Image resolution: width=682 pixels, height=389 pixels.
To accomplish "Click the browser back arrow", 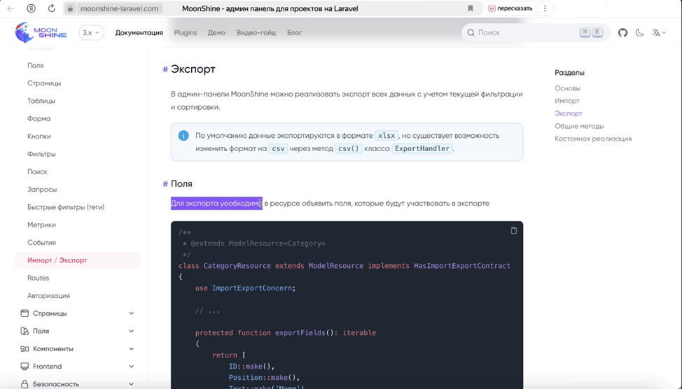I will pyautogui.click(x=11, y=8).
